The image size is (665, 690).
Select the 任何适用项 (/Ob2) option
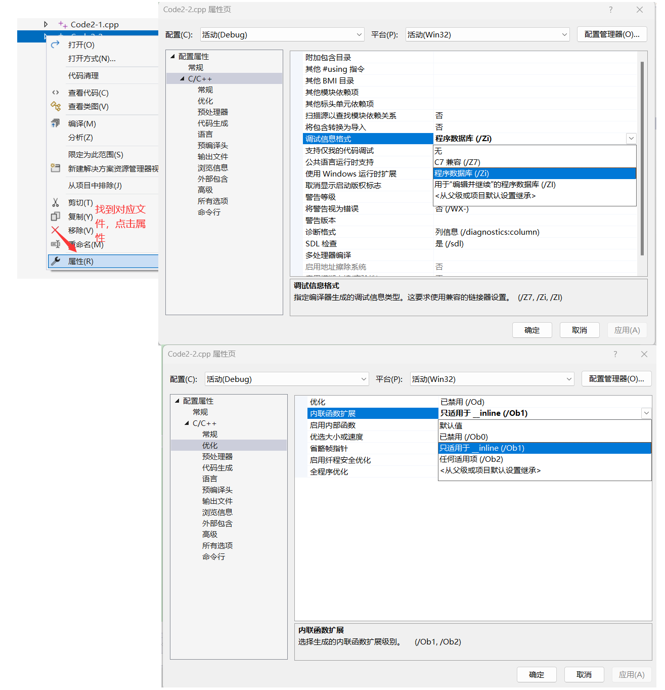(x=545, y=459)
